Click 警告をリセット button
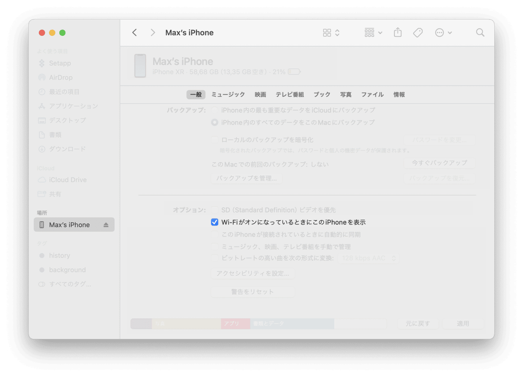Screen dimensions: 523x377 253,292
